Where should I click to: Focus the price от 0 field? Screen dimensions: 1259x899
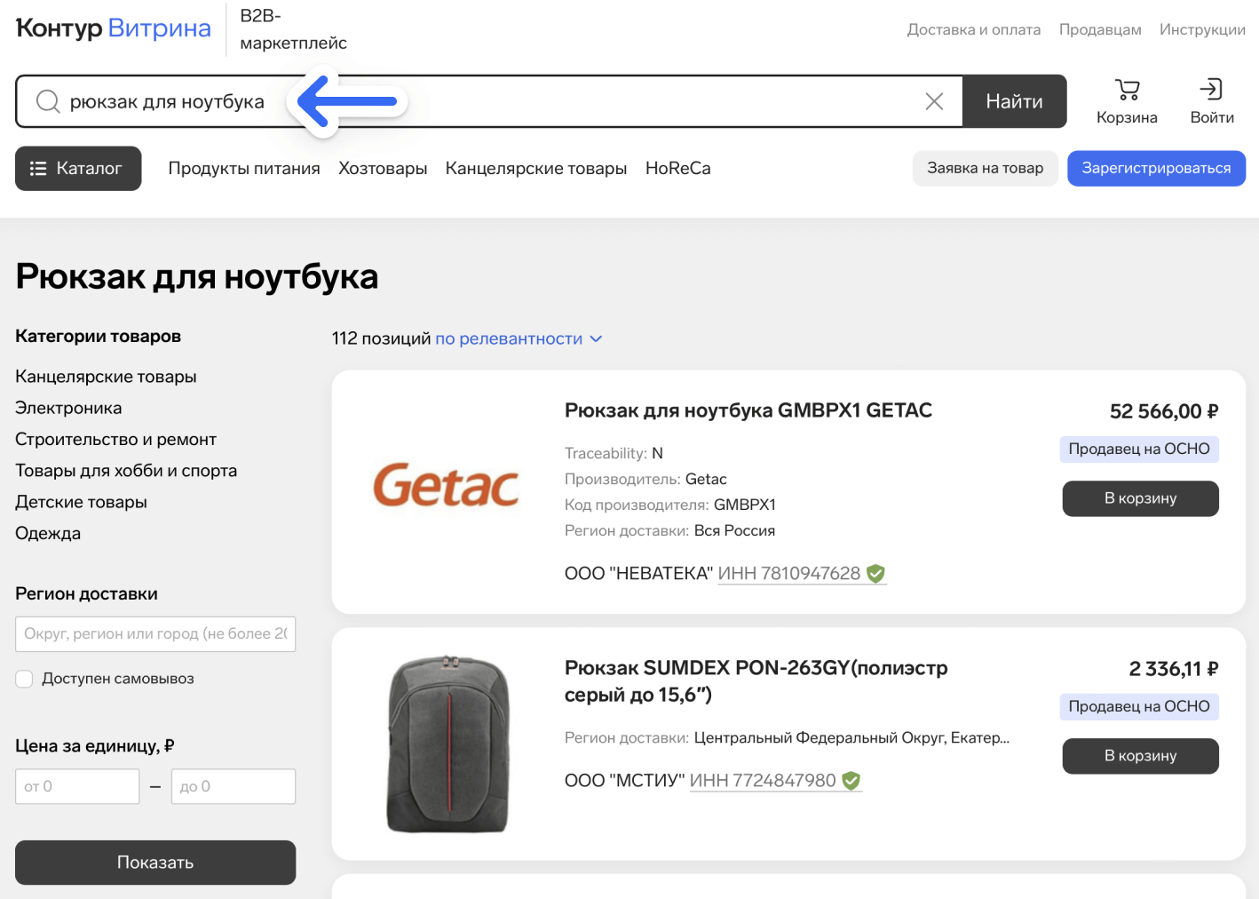tap(77, 787)
